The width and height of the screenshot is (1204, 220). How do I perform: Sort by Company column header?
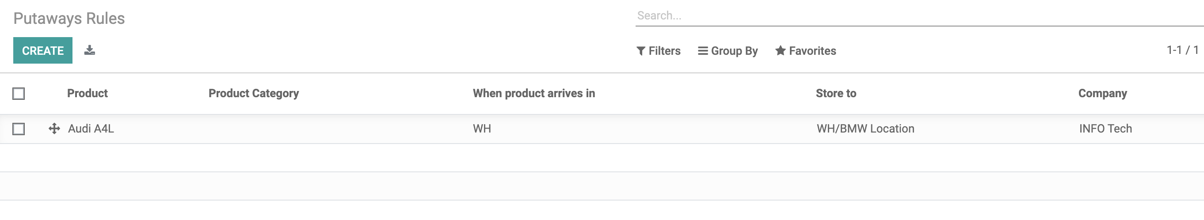(1102, 93)
